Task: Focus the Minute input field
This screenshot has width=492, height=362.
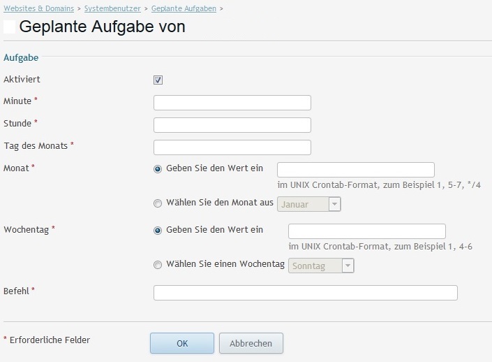Action: pos(232,103)
